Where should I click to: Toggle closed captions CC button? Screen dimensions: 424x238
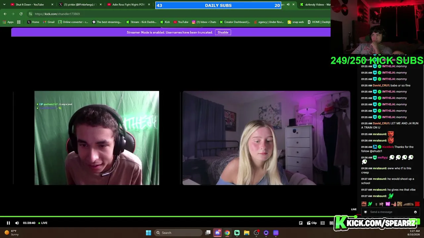[323, 223]
